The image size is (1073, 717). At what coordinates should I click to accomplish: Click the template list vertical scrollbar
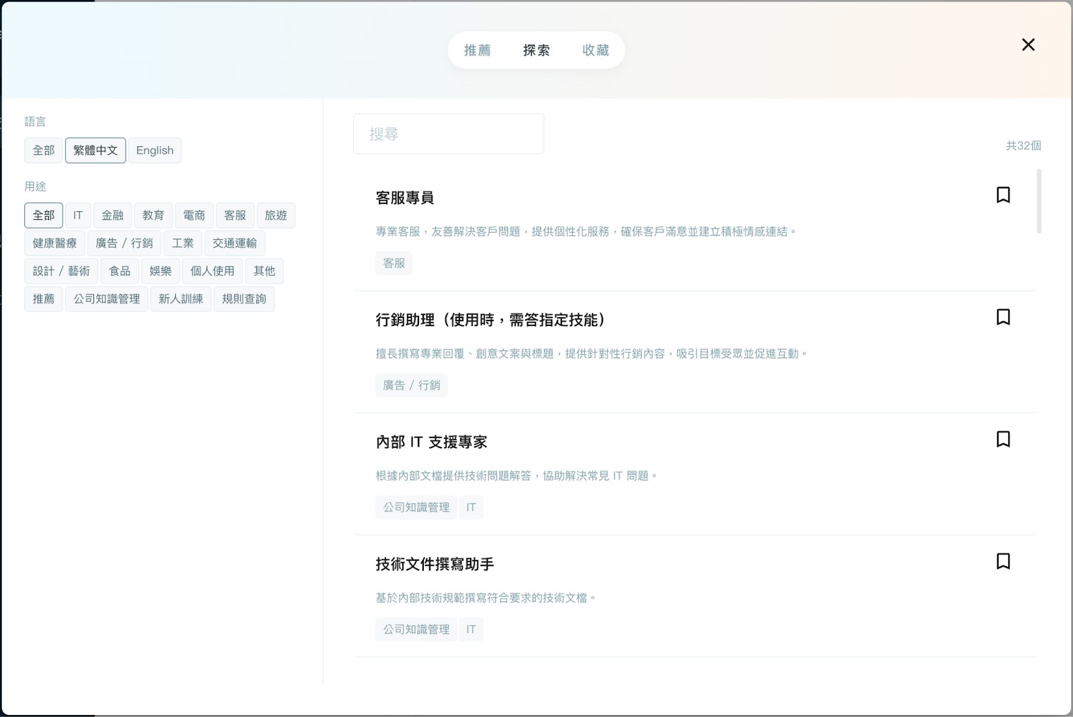(x=1039, y=201)
